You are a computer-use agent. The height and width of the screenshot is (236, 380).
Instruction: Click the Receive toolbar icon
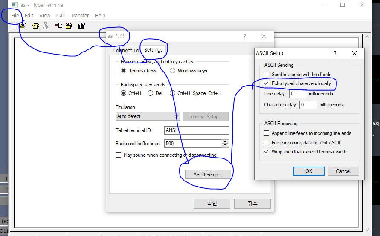(69, 26)
